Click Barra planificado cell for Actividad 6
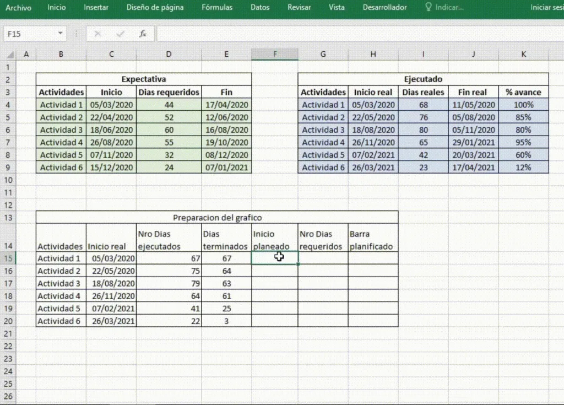 point(373,321)
